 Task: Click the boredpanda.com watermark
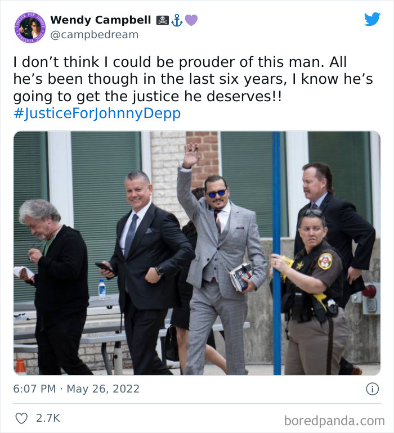pyautogui.click(x=334, y=421)
